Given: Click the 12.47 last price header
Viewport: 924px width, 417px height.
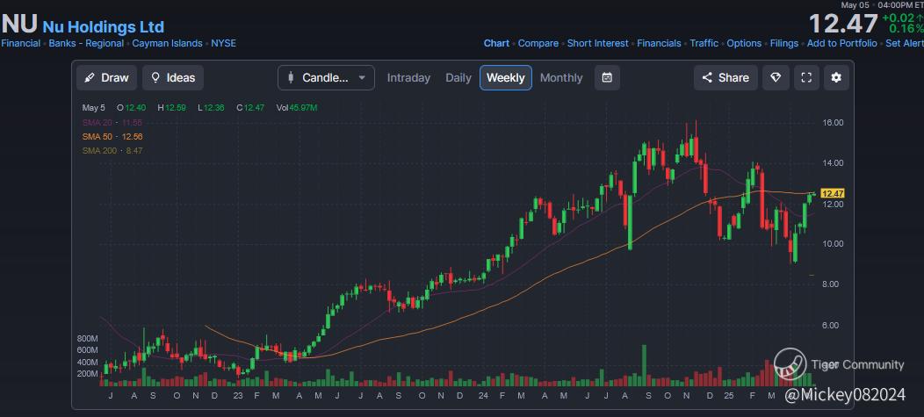Looking at the screenshot, I should coord(843,25).
